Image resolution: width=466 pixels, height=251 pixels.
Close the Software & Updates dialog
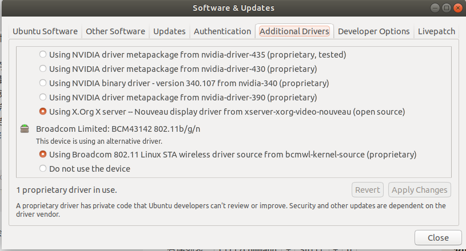pyautogui.click(x=438, y=238)
